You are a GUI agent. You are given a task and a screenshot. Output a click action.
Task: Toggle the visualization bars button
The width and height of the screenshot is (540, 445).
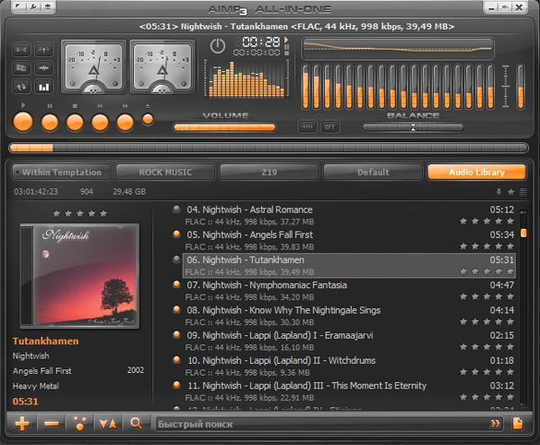click(x=44, y=86)
